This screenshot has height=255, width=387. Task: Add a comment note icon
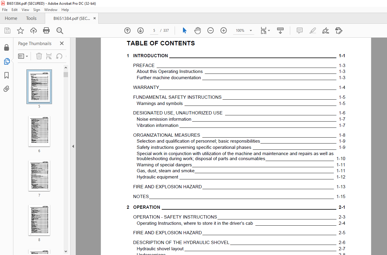(300, 31)
